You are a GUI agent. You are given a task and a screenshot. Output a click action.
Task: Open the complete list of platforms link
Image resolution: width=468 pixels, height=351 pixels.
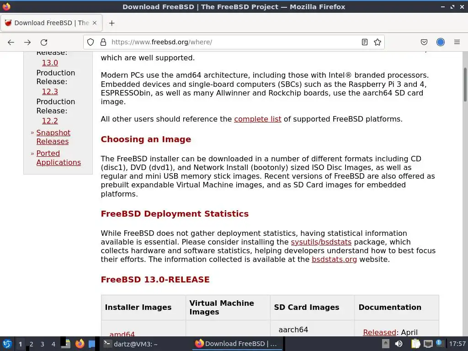[258, 119]
